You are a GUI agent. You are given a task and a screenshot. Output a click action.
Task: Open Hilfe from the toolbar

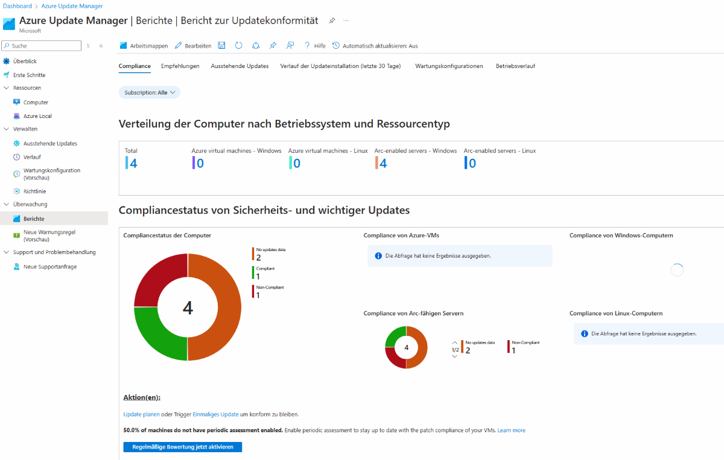314,46
